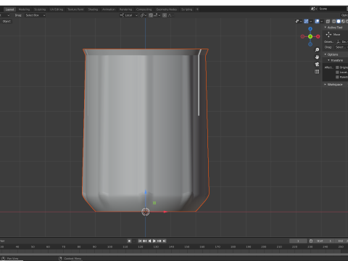The width and height of the screenshot is (348, 261).
Task: Play the animation forward
Action: tap(154, 241)
